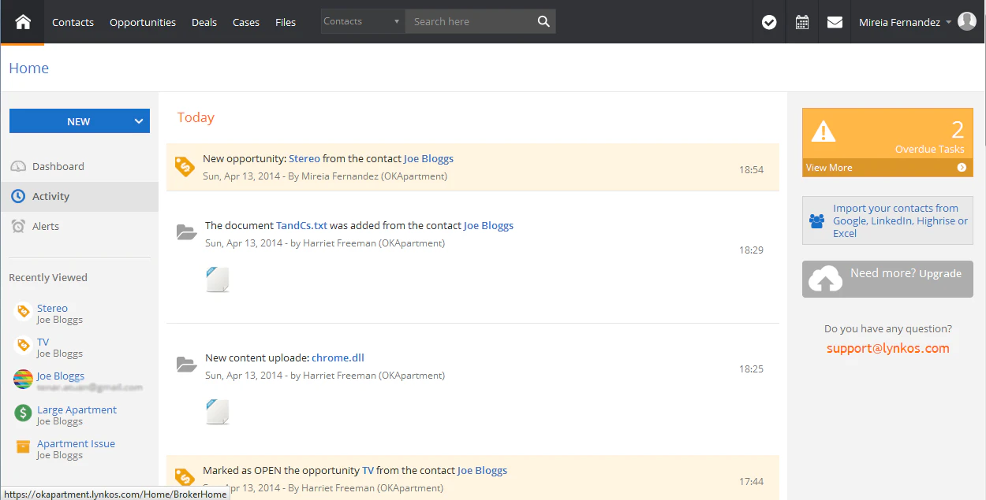Open the TandCs.txt document thumbnail
Viewport: 986px width, 500px height.
(218, 280)
